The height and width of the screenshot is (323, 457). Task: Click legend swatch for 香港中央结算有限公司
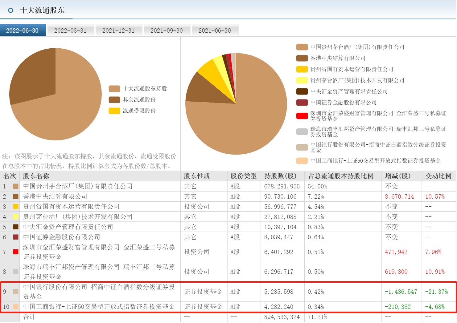[x=302, y=58]
